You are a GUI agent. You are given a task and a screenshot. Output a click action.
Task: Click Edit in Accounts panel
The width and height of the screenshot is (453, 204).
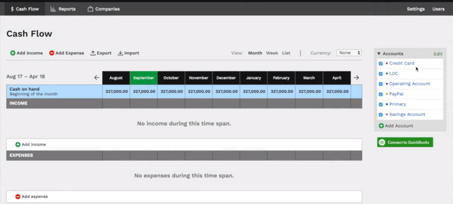tap(438, 54)
